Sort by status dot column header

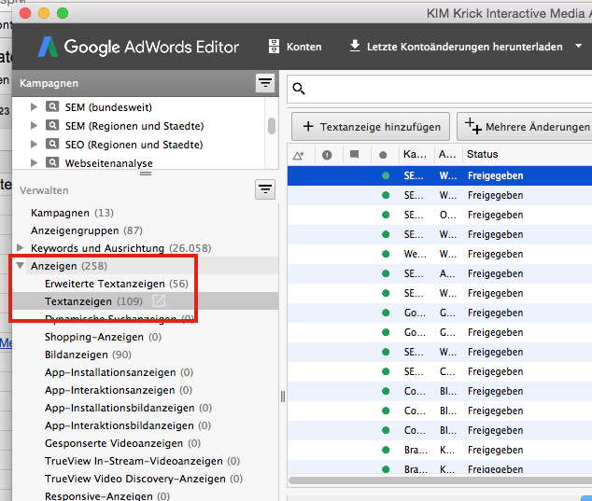click(x=383, y=155)
